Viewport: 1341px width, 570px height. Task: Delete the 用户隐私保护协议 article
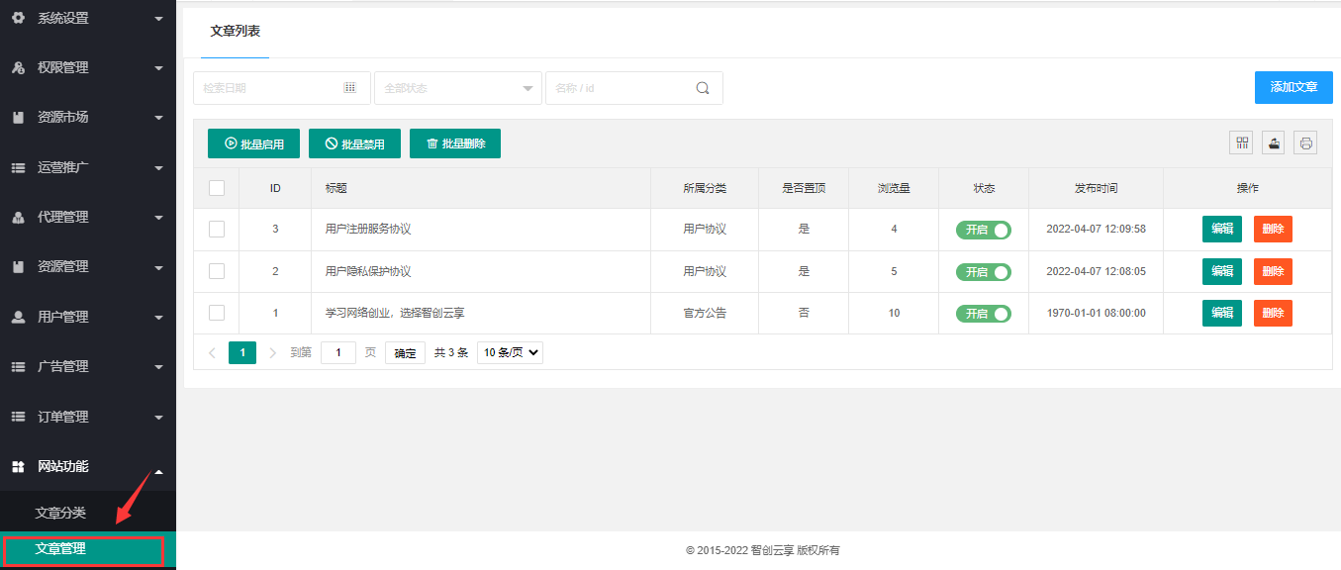[x=1273, y=271]
